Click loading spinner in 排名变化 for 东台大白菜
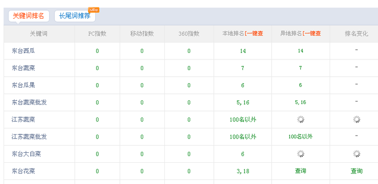This screenshot has height=184, width=378. 356,154
